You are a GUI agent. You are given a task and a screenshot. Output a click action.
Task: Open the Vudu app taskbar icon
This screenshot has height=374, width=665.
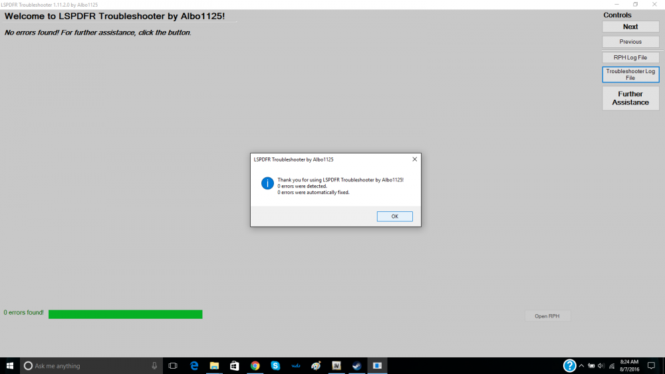(x=296, y=365)
